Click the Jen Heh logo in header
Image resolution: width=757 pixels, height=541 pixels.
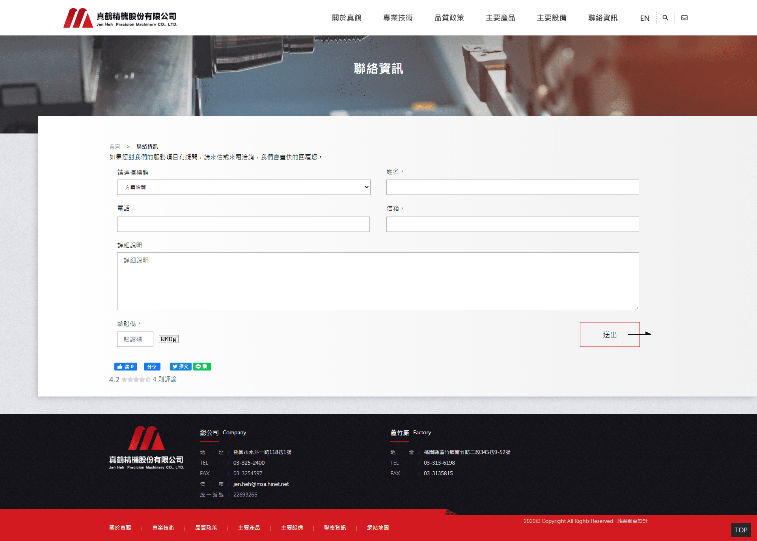(x=120, y=18)
